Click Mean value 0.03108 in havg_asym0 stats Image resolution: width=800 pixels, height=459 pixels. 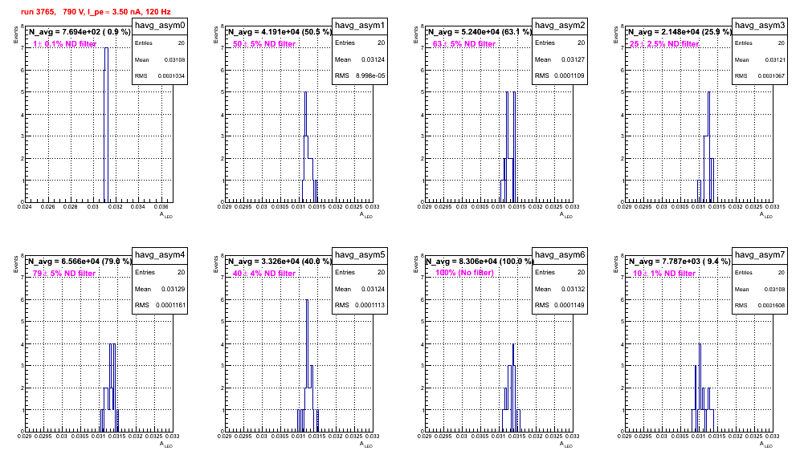pyautogui.click(x=174, y=59)
